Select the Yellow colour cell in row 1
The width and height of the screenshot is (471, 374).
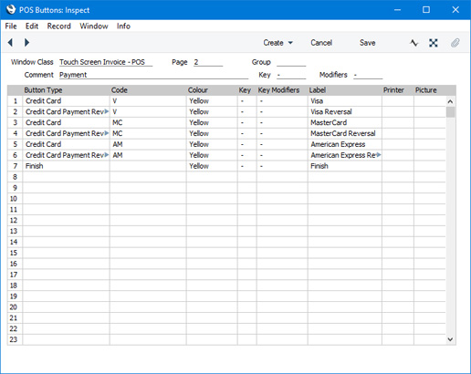click(x=212, y=101)
